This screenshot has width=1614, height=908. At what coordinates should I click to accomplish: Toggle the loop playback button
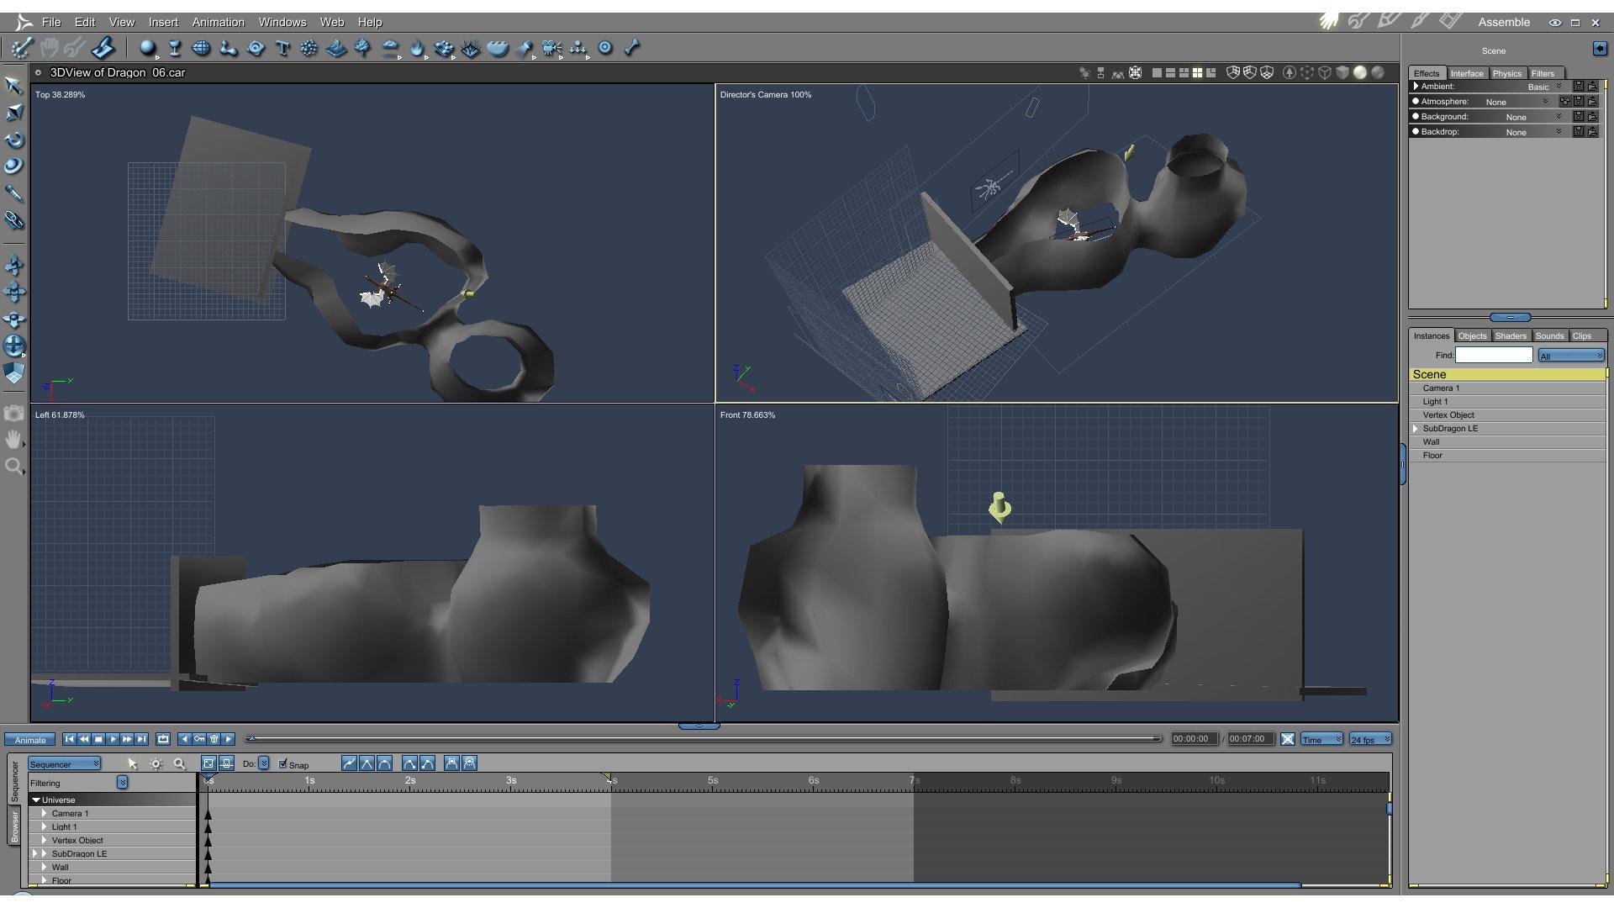point(163,739)
